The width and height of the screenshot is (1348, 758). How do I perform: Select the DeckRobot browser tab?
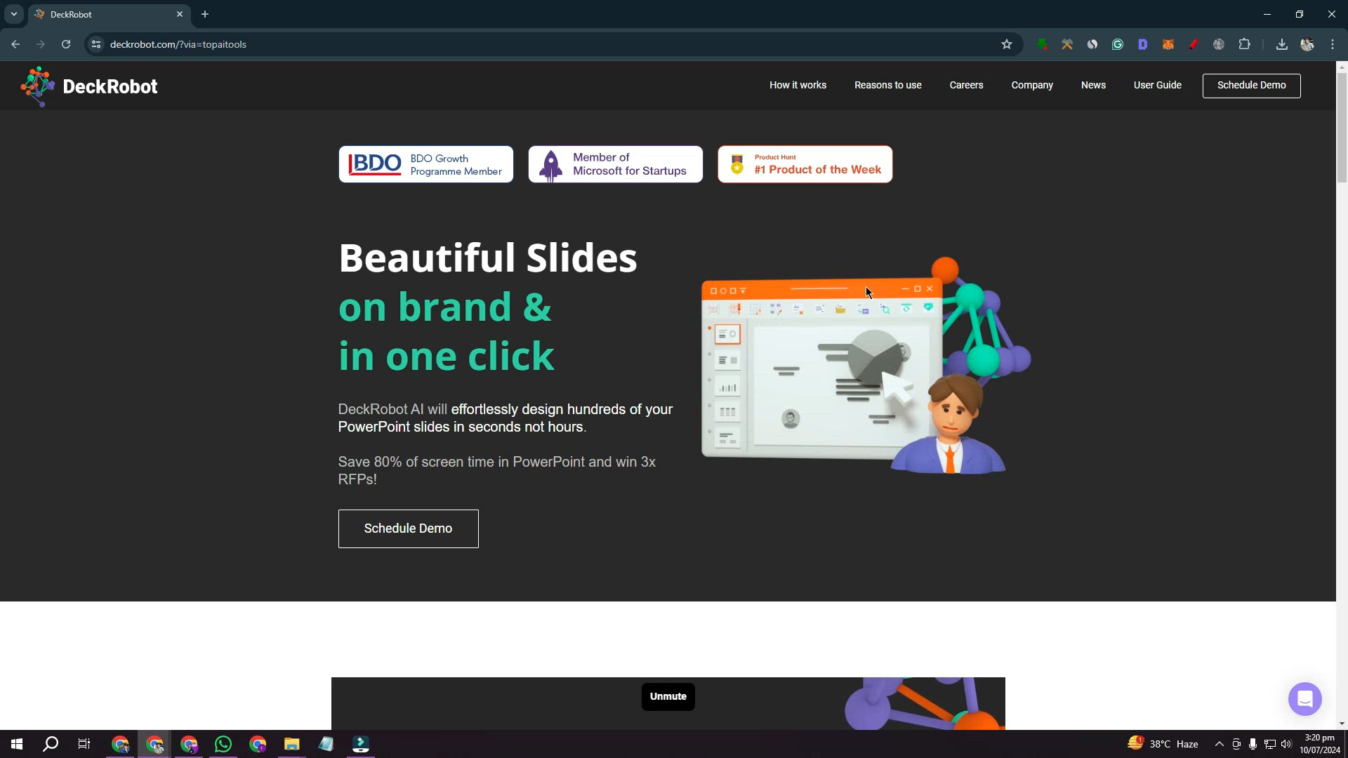tap(109, 14)
